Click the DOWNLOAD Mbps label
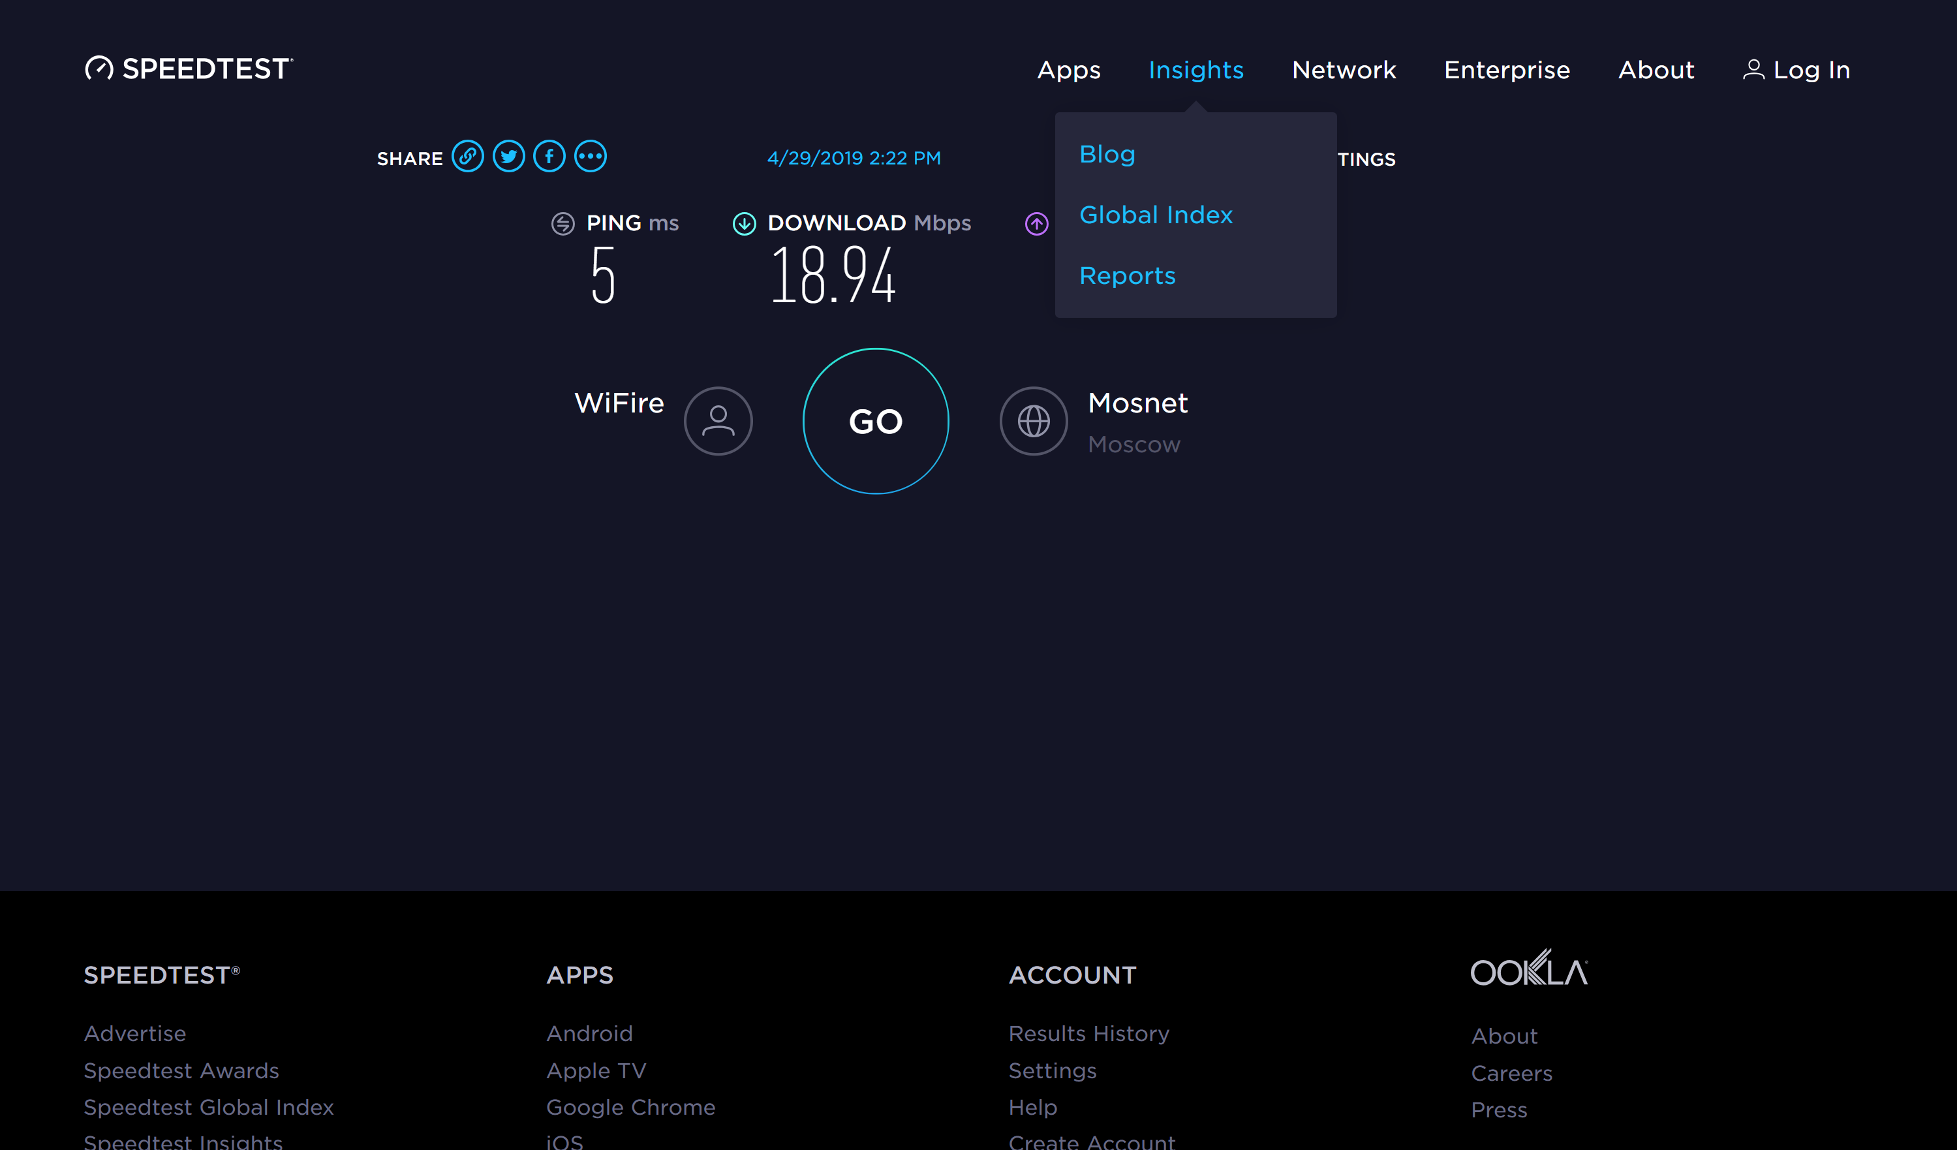Image resolution: width=1957 pixels, height=1150 pixels. pyautogui.click(x=869, y=223)
